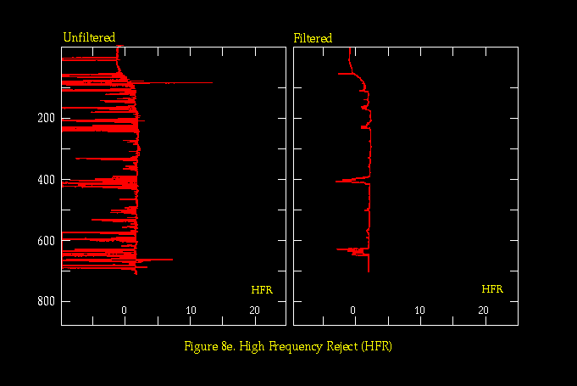Image resolution: width=577 pixels, height=386 pixels.
Task: Click the Figure 8e caption text
Action: point(288,346)
